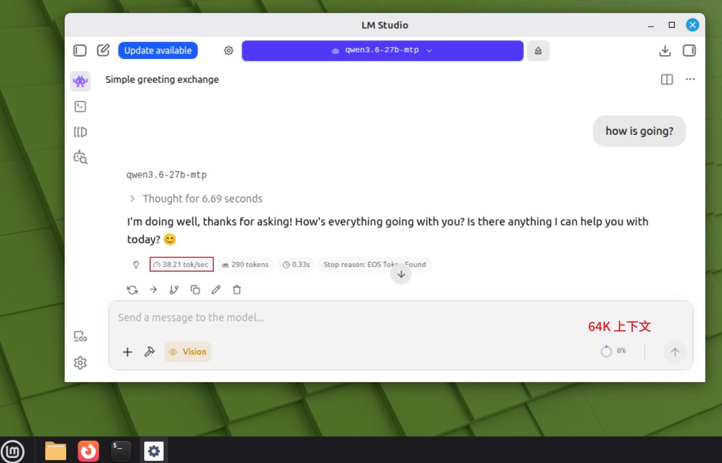Image resolution: width=722 pixels, height=463 pixels.
Task: Open the downloads icon
Action: coord(665,51)
